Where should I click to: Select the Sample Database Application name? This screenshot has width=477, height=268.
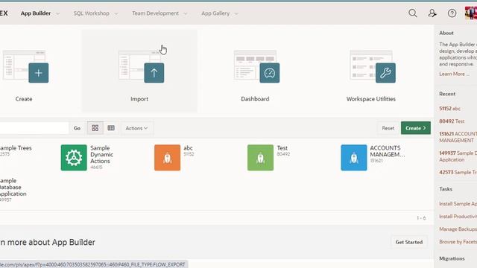[x=13, y=187]
